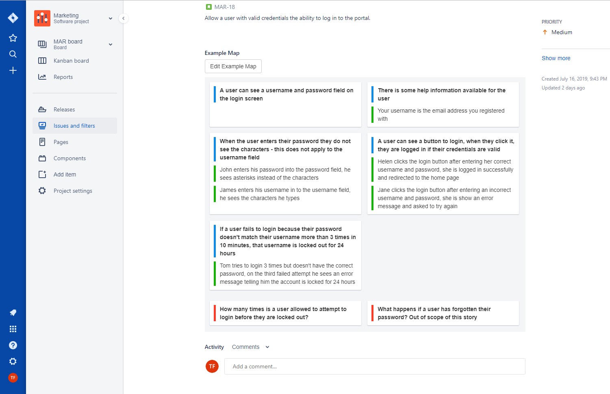The image size is (610, 394).
Task: Select Releases in the project sidebar
Action: click(64, 109)
